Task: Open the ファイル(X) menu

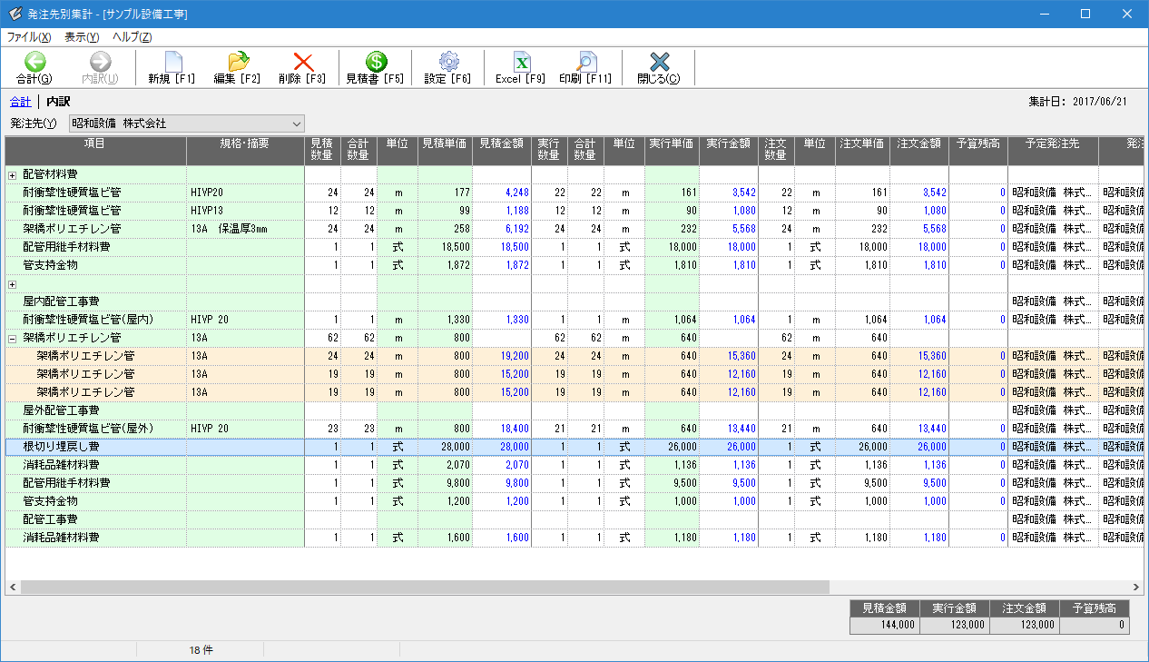Action: pos(29,37)
